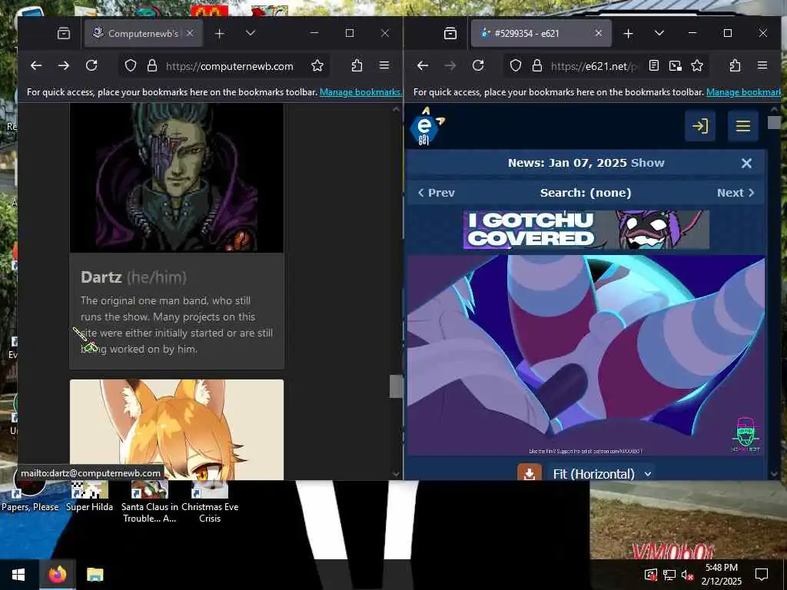Click the computernewb page scrollbar thumb
This screenshot has width=787, height=590.
pyautogui.click(x=396, y=386)
